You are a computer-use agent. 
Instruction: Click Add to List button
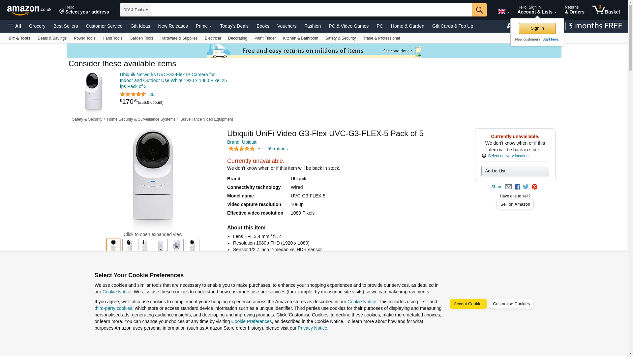(515, 171)
